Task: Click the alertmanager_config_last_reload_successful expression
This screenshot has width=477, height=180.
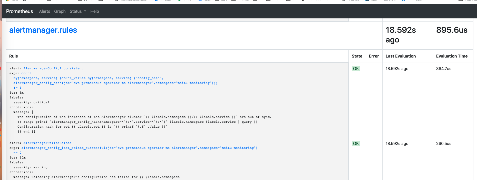Action: (139, 148)
